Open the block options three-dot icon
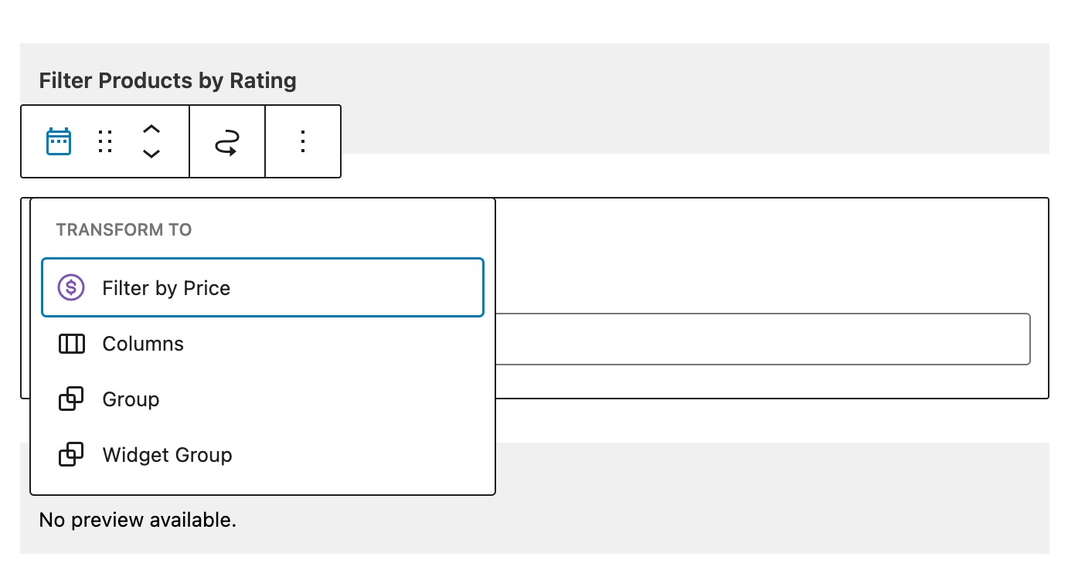Screen dimensions: 1068x587 (302, 141)
